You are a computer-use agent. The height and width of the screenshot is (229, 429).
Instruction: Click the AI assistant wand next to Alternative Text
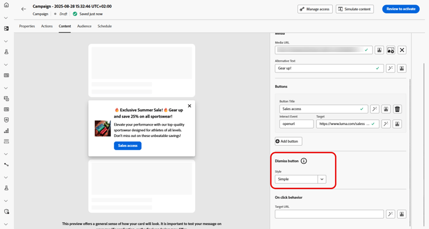[391, 69]
